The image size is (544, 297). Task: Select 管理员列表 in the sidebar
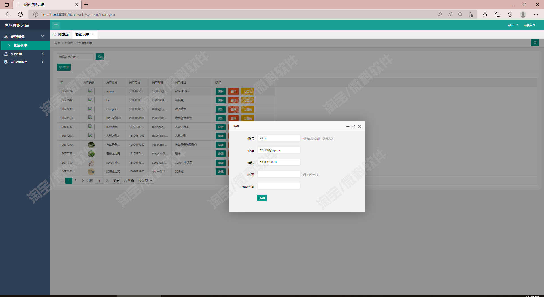25,45
